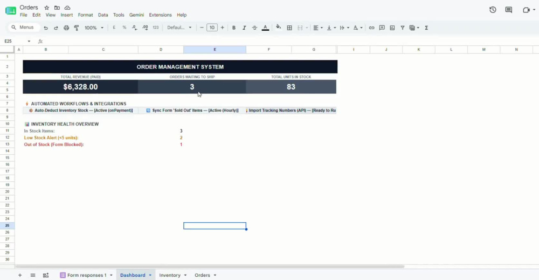Open text rotation dropdown
The image size is (539, 280).
357,28
